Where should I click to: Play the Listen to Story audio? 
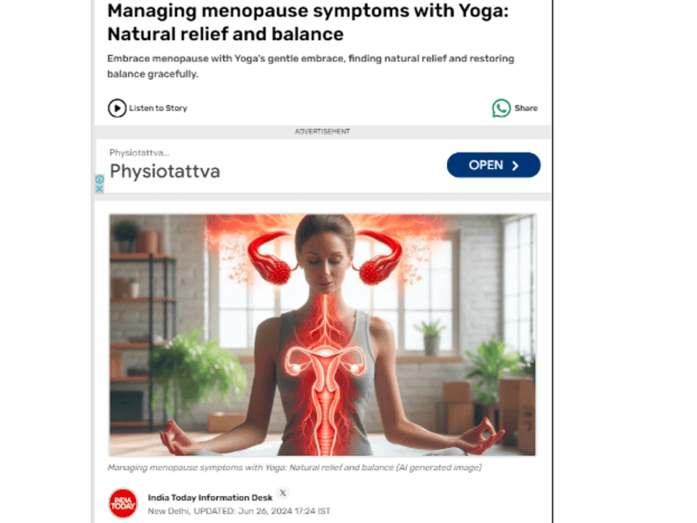point(117,108)
